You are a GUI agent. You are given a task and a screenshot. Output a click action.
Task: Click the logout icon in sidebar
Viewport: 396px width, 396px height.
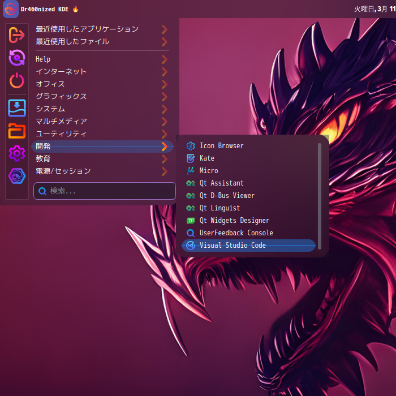16,35
